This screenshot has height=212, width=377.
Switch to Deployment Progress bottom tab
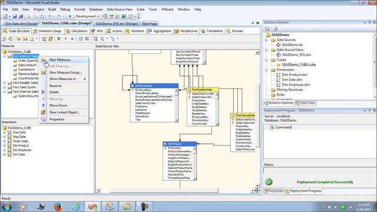[x=303, y=191]
